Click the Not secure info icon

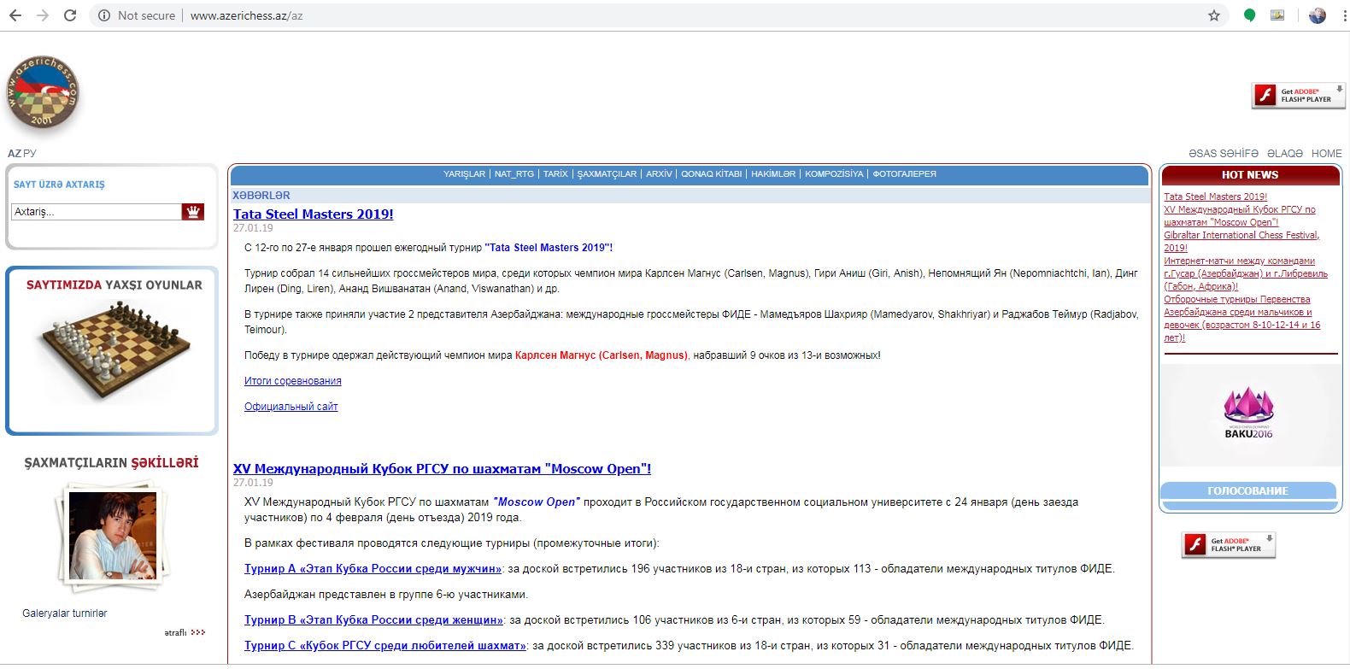click(104, 15)
